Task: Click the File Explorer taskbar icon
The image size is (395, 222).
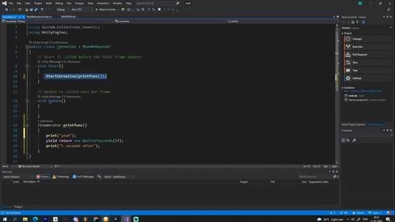Action: coord(25,219)
